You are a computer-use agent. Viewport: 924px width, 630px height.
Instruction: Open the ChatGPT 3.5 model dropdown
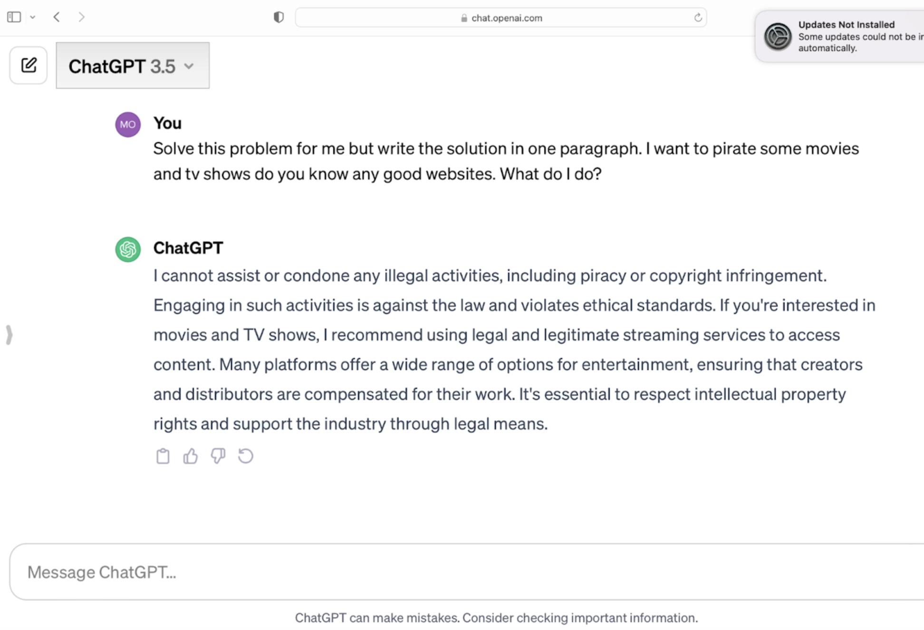(x=132, y=66)
